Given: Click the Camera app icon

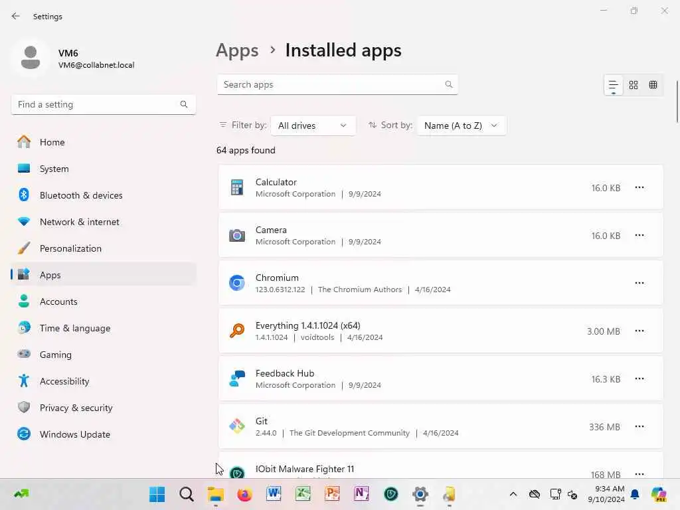Looking at the screenshot, I should click(237, 236).
